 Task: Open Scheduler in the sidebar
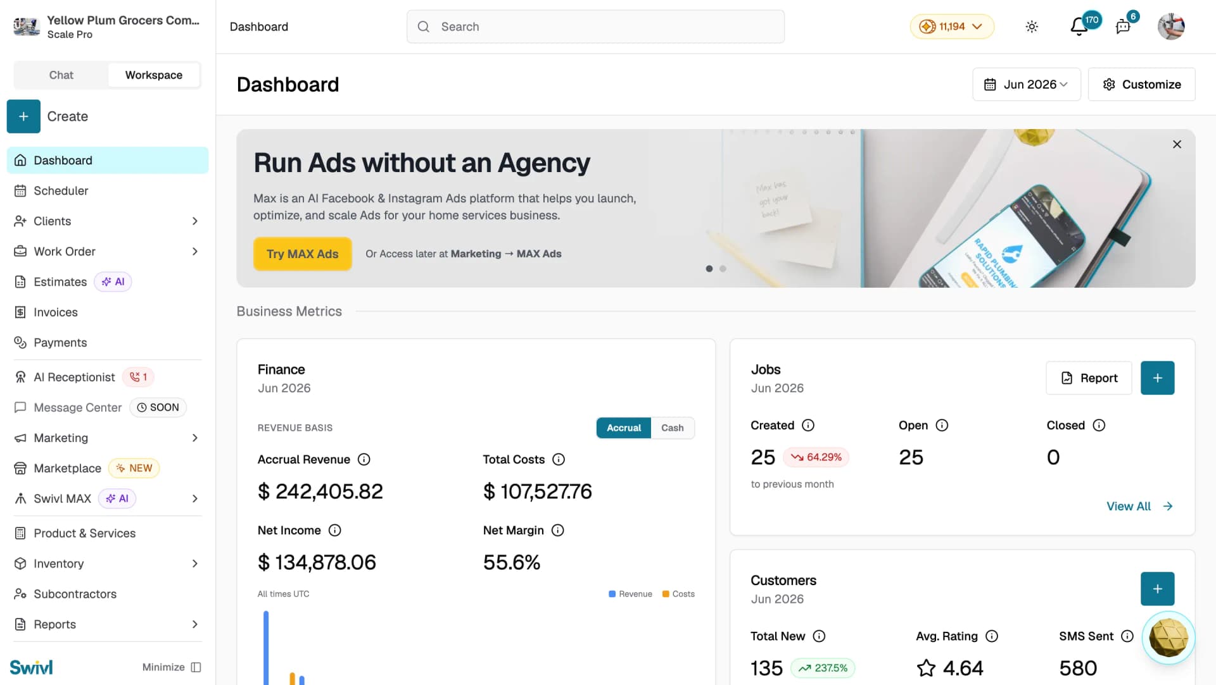107,190
